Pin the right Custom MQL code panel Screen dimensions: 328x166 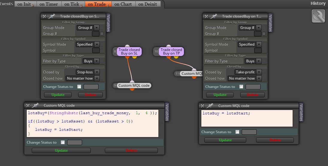coord(210,106)
